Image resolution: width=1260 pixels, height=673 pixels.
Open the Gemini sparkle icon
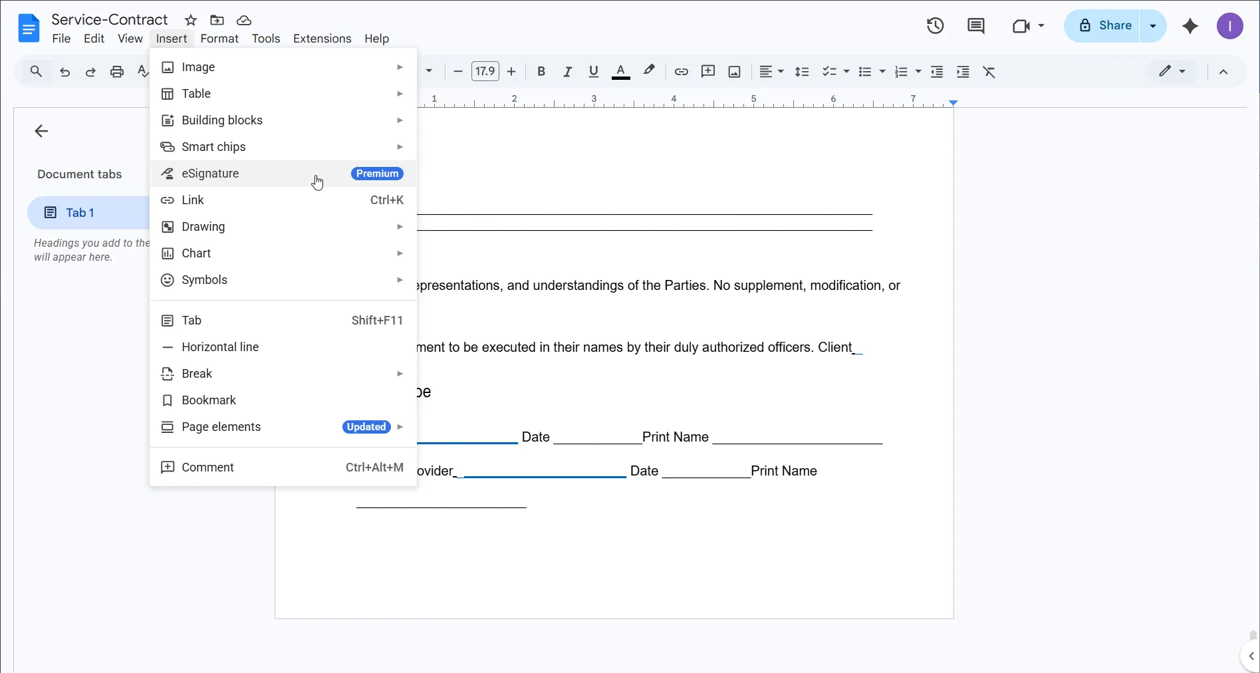pos(1190,26)
